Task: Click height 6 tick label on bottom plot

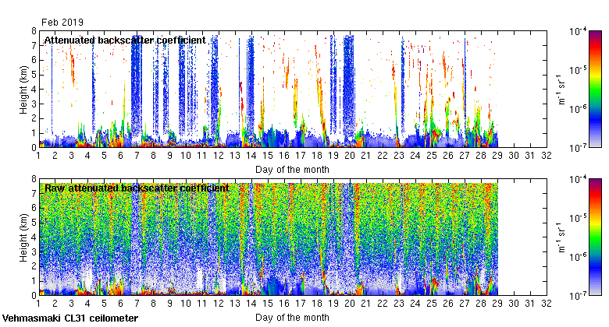Action: pyautogui.click(x=34, y=208)
